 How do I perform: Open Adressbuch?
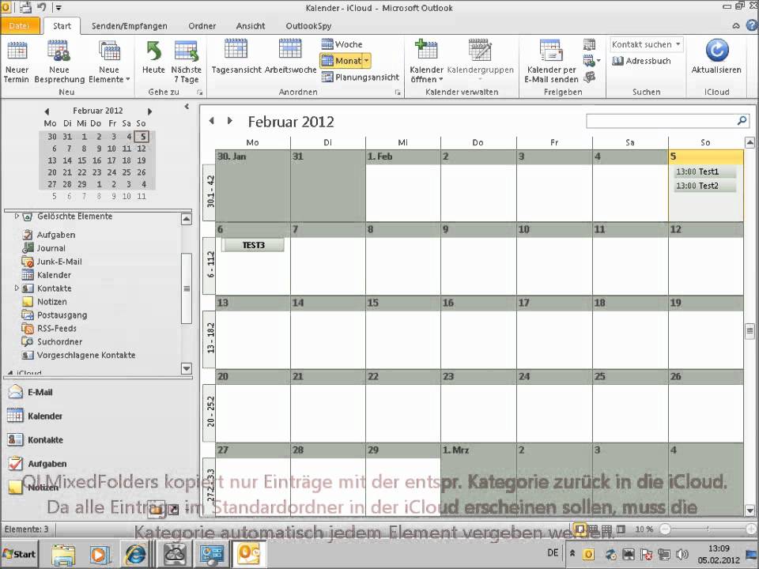[x=641, y=61]
